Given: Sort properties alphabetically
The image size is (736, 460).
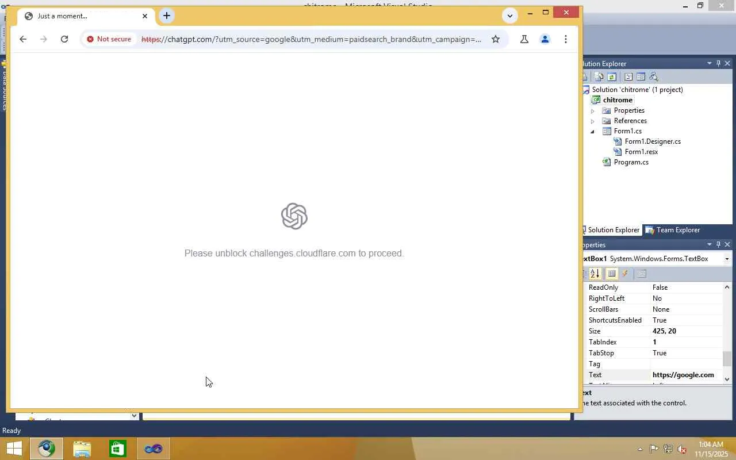Looking at the screenshot, I should (x=595, y=274).
